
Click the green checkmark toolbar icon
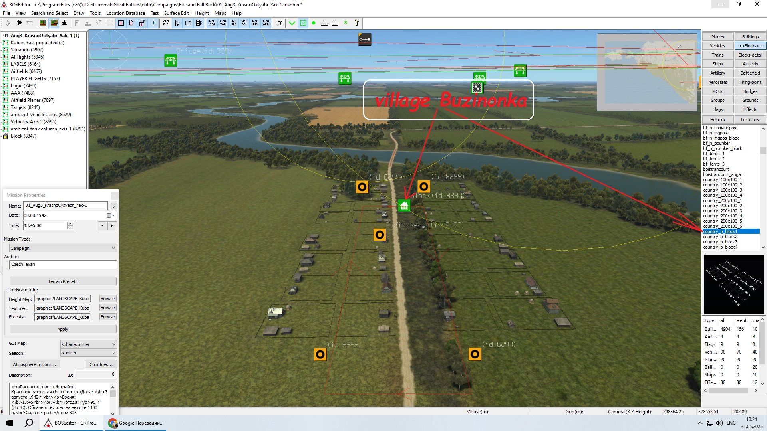click(292, 23)
